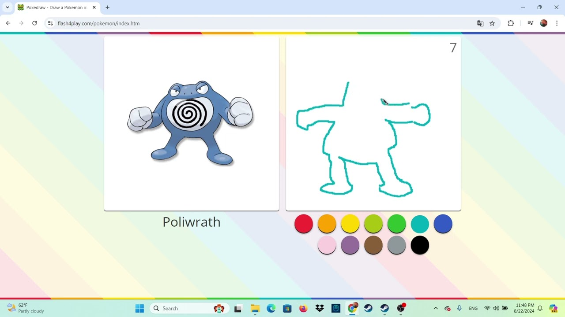Click the browser back arrow

(8, 23)
